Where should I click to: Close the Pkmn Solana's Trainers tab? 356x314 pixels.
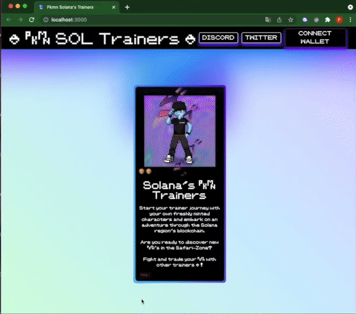click(113, 7)
